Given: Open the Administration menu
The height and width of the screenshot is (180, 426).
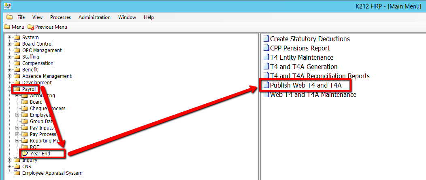Looking at the screenshot, I should (x=94, y=17).
